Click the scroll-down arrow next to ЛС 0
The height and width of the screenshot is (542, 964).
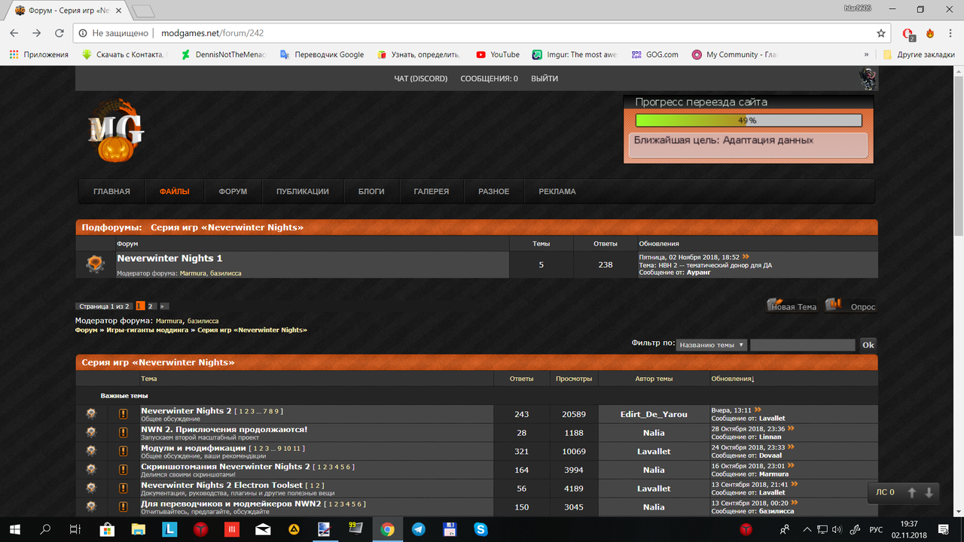pos(929,492)
